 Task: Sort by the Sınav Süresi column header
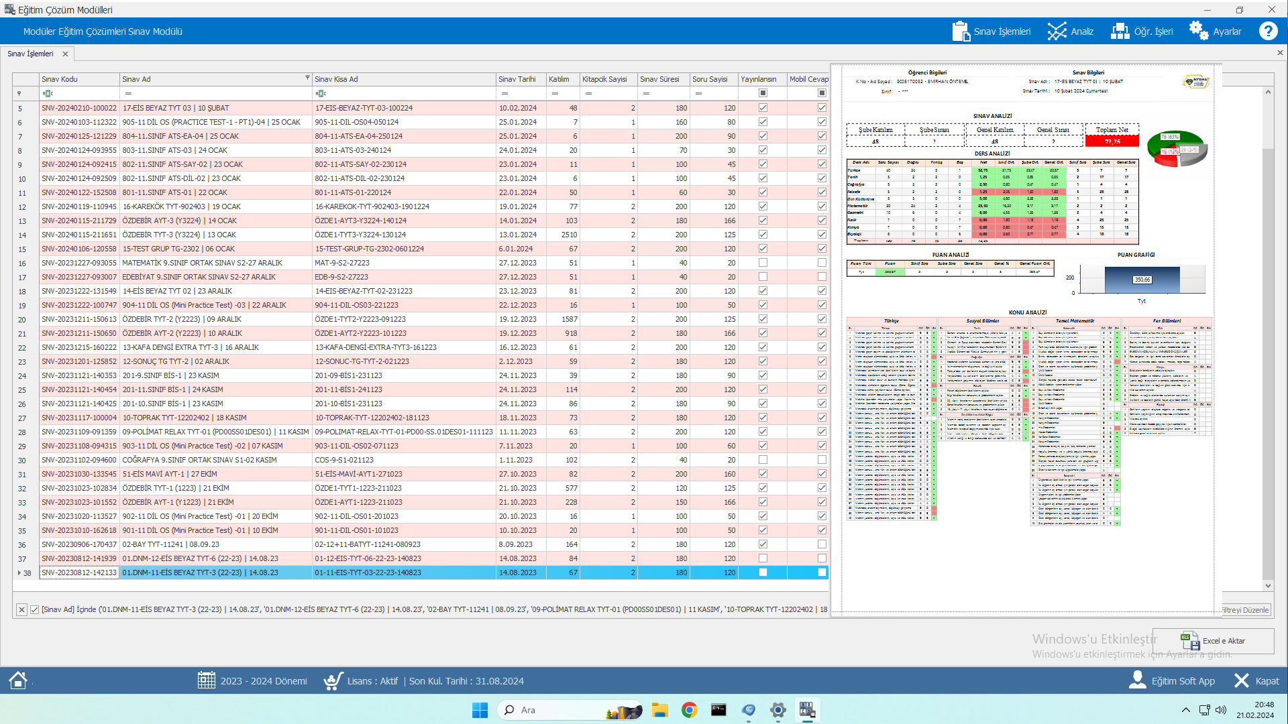(664, 79)
